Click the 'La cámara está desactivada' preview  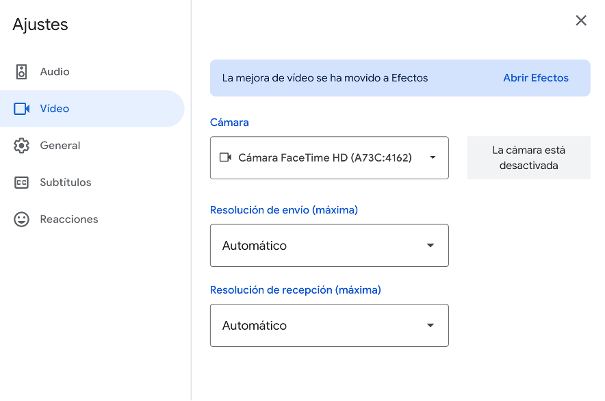pos(528,157)
